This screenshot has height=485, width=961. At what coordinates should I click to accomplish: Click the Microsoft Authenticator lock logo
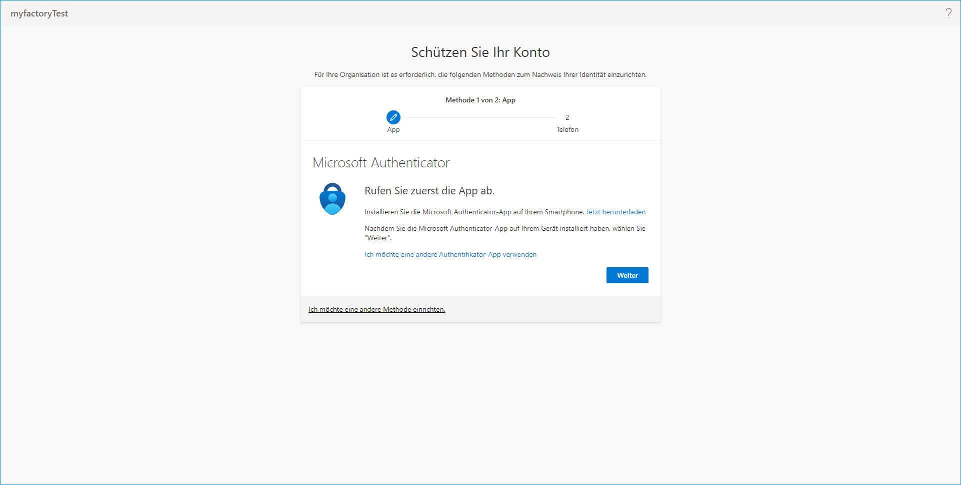point(332,199)
